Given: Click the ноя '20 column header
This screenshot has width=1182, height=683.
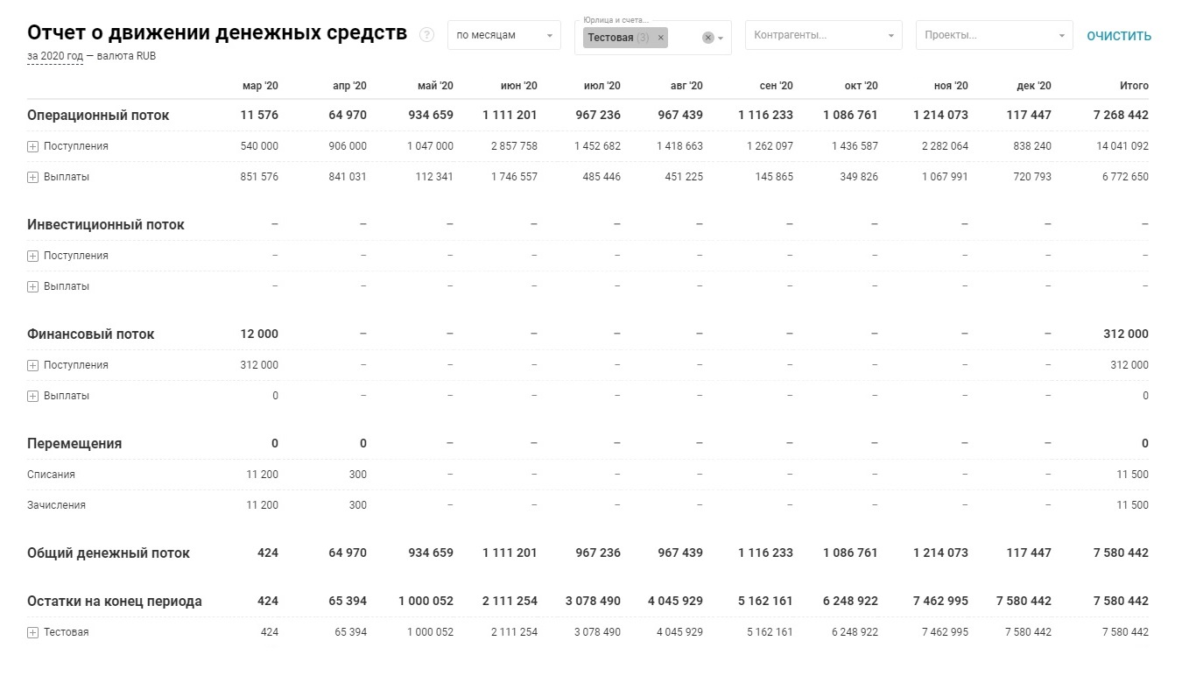Looking at the screenshot, I should [951, 86].
